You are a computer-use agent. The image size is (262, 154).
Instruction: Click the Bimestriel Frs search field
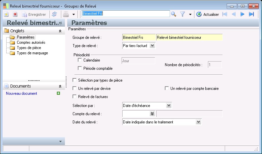[126, 14]
